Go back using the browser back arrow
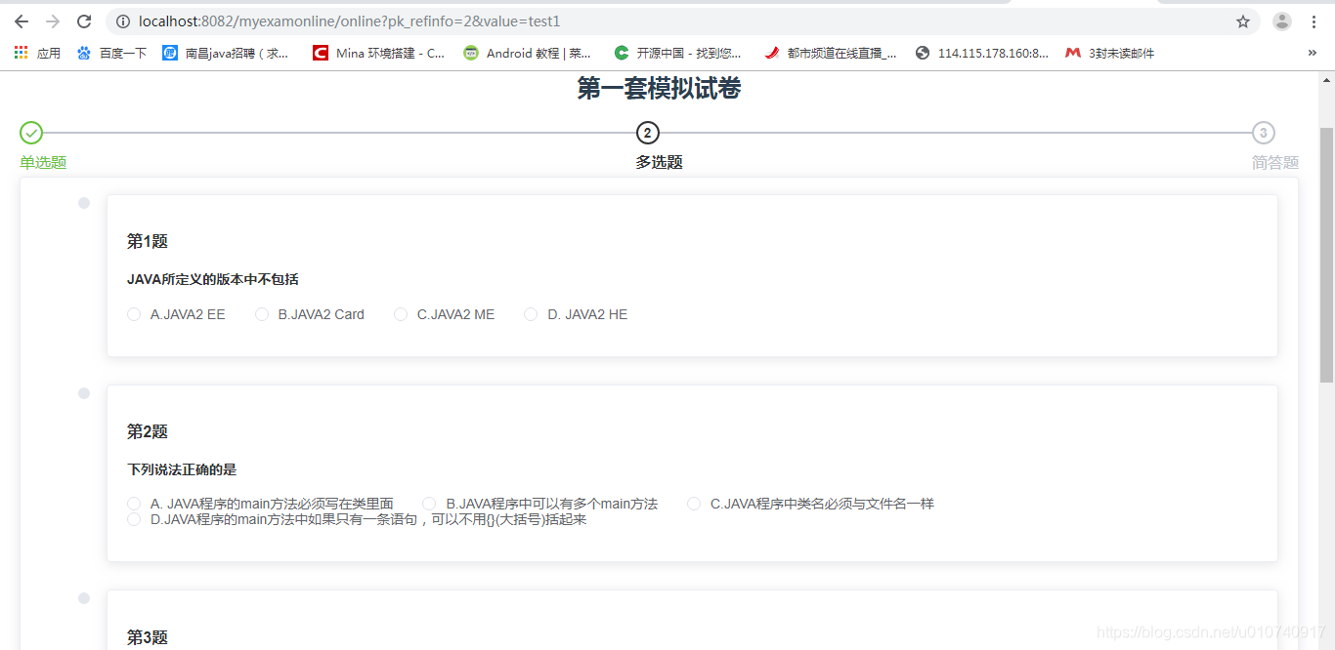1335x650 pixels. 22,21
